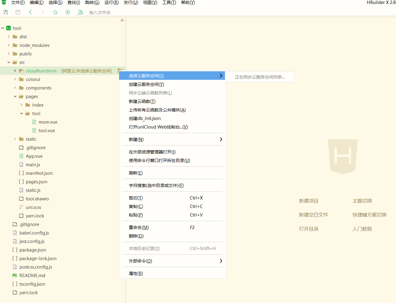Click the dist folder icon
The width and height of the screenshot is (396, 303).
pos(15,37)
